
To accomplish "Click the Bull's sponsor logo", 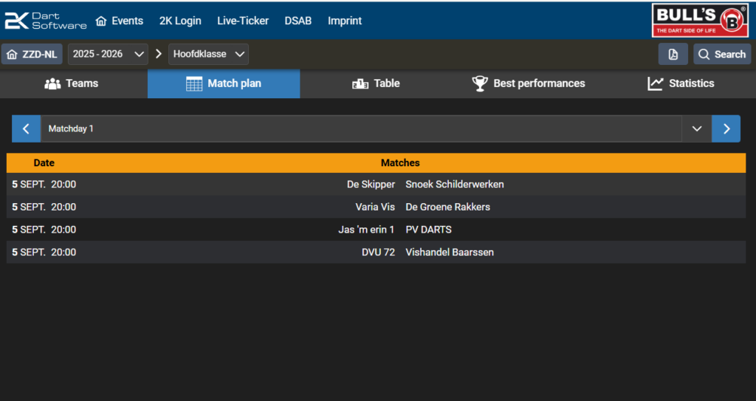I will pos(700,20).
